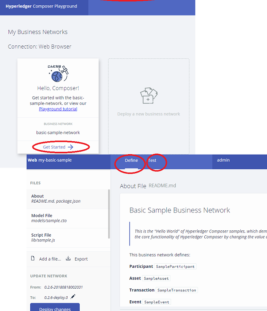Click the FILES section label
This screenshot has width=267, height=311.
pos(36,183)
